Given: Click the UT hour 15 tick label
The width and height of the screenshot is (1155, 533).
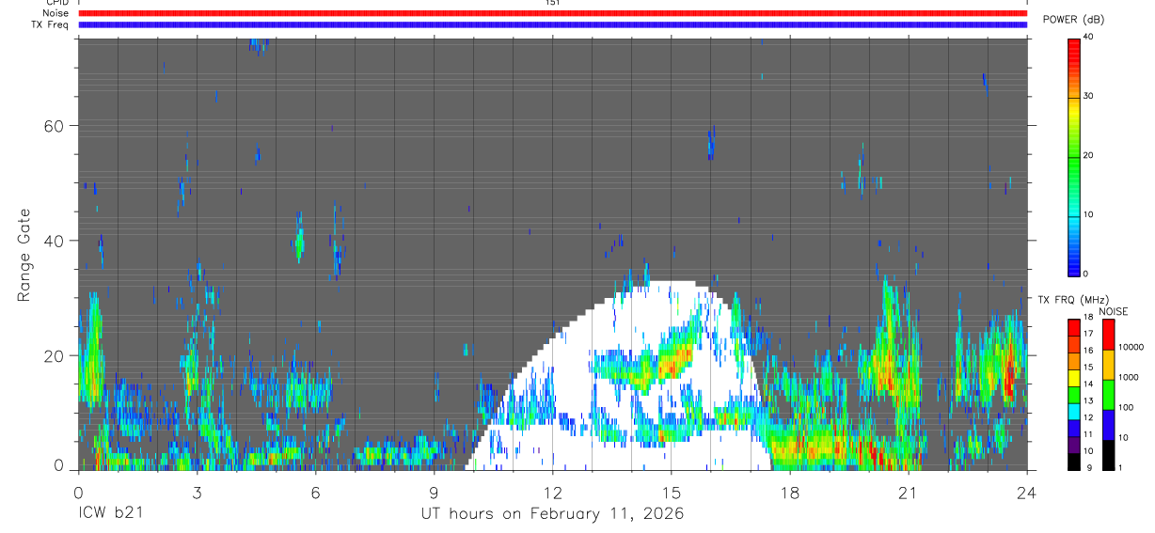Looking at the screenshot, I should [671, 492].
